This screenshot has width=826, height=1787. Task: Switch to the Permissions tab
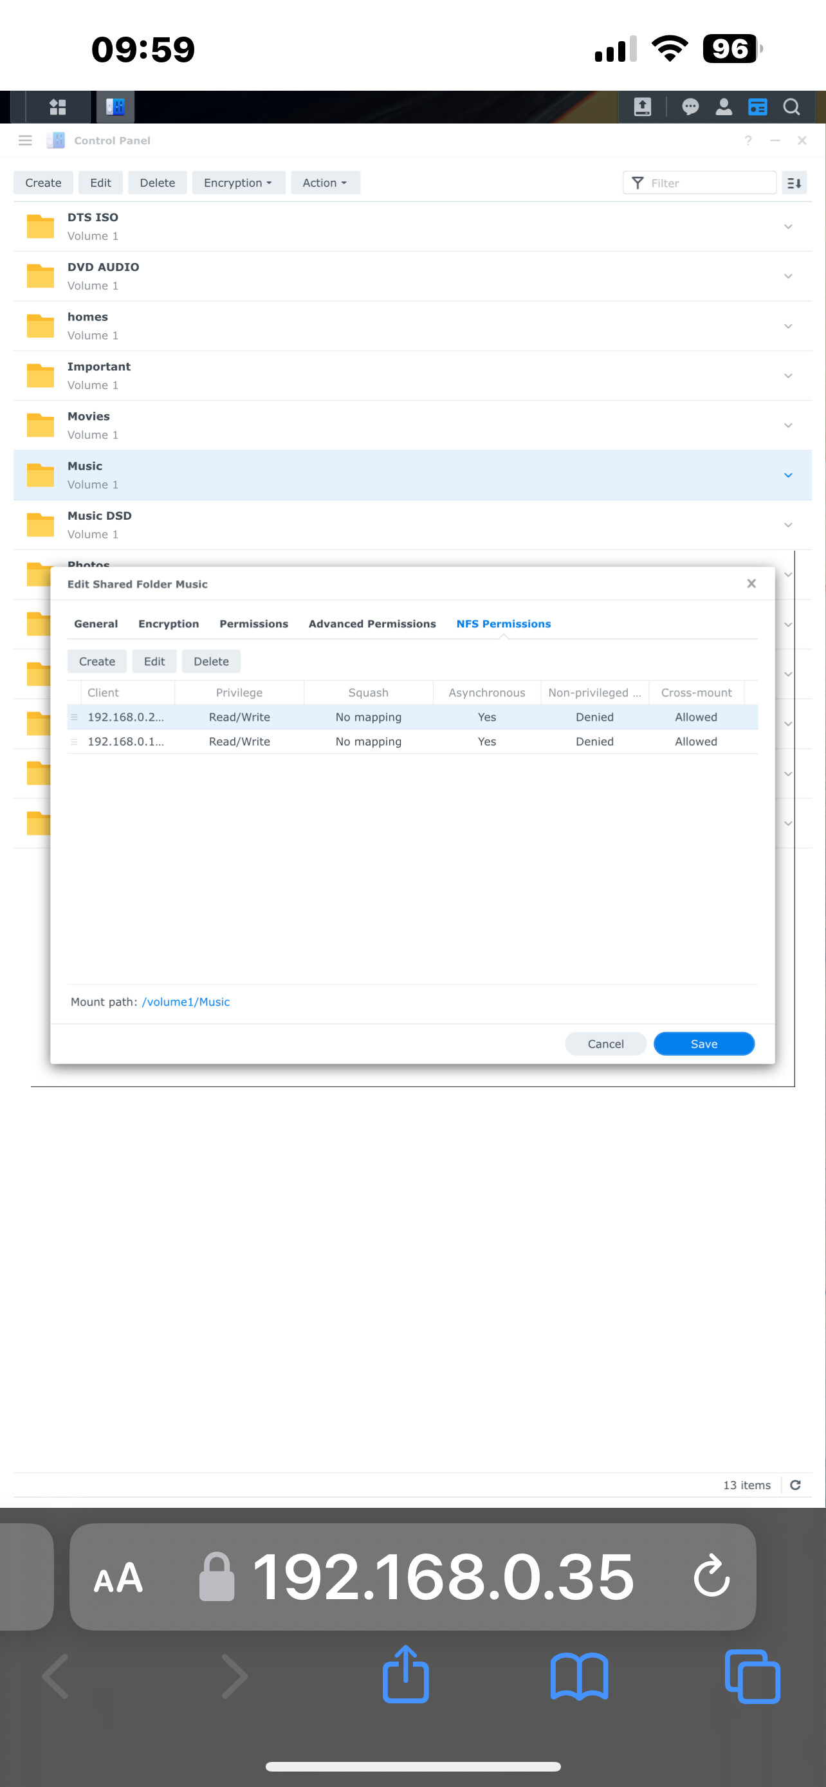tap(254, 623)
